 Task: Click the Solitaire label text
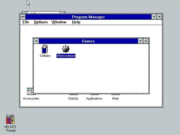[x=45, y=56]
